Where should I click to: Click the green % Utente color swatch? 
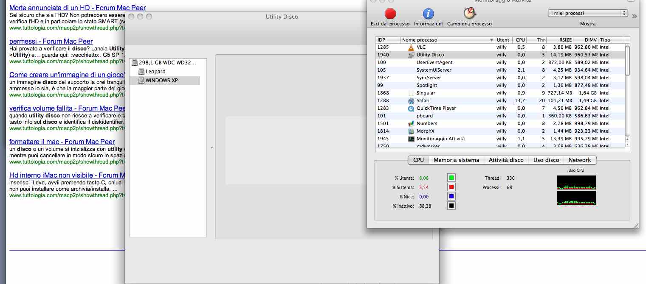click(451, 178)
